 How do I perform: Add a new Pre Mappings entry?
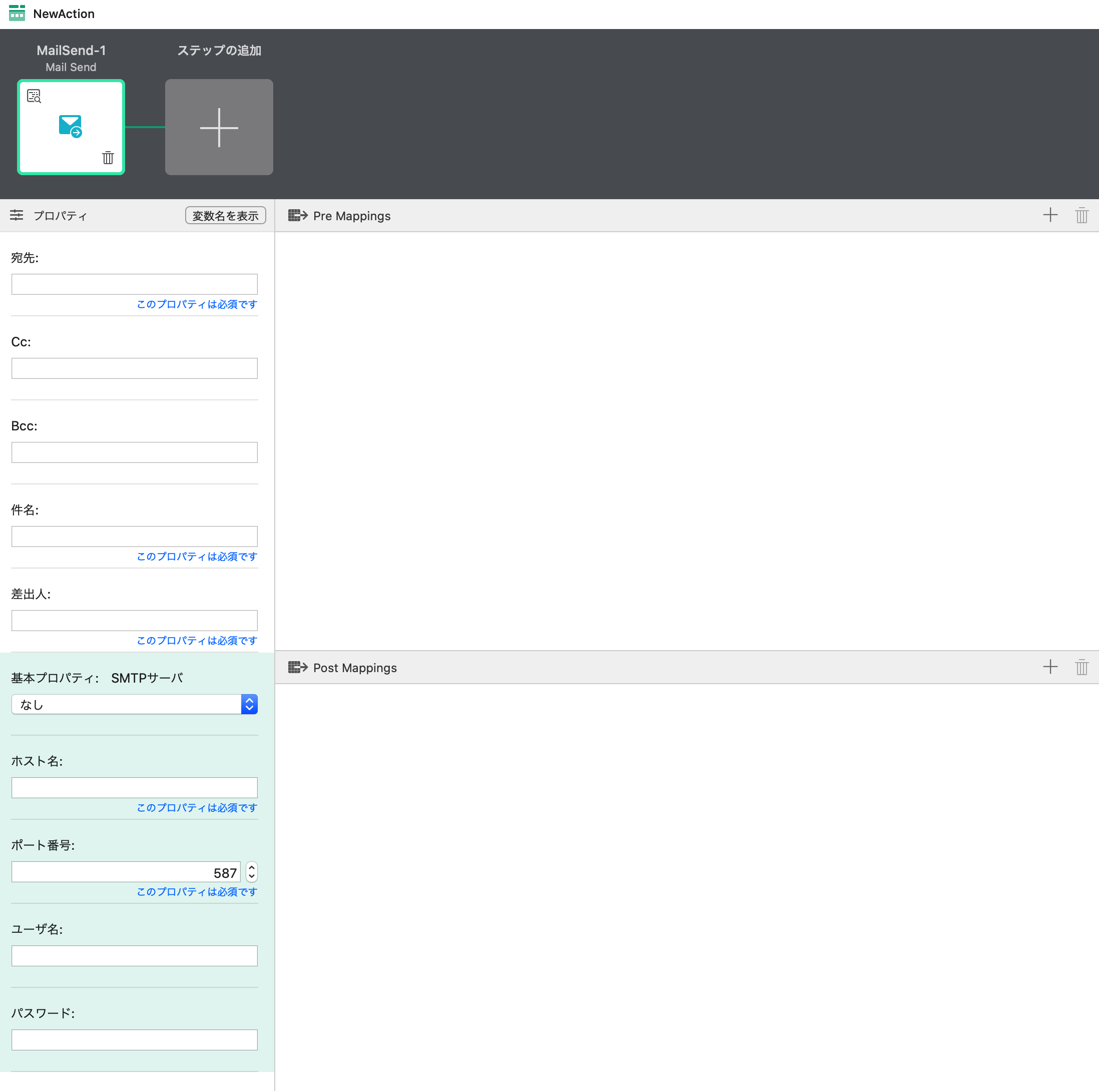1049,216
